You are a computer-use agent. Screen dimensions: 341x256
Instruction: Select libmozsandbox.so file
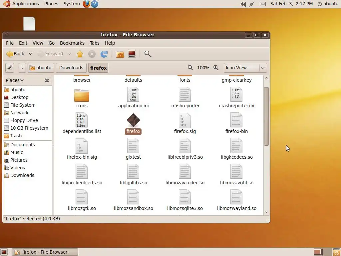pos(133,200)
